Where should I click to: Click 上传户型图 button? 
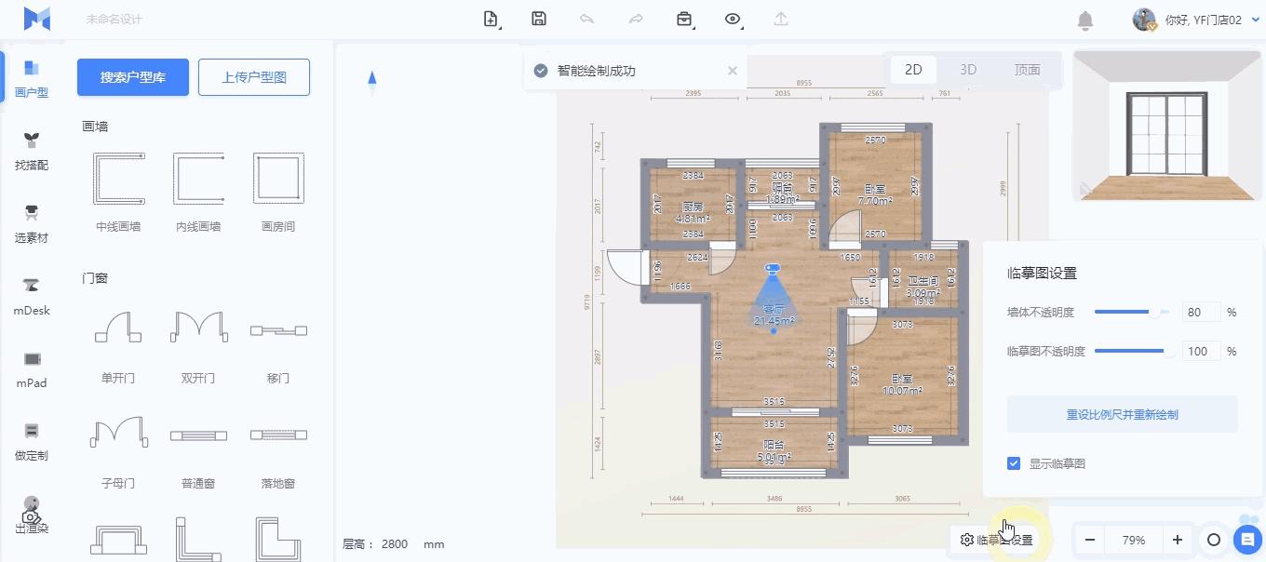pyautogui.click(x=254, y=77)
